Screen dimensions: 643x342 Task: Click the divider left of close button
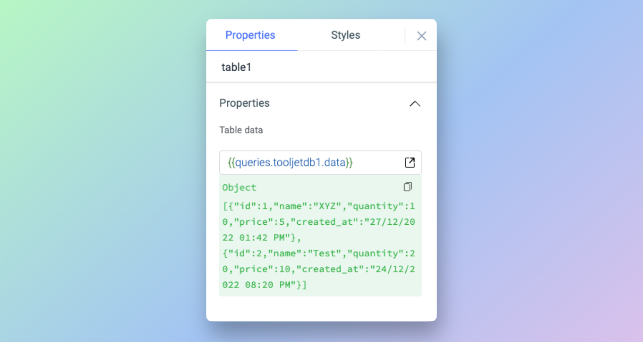click(x=405, y=36)
